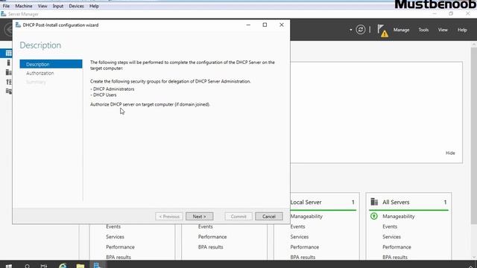Click Performance under Local Server tile
Image resolution: width=477 pixels, height=268 pixels.
305,247
